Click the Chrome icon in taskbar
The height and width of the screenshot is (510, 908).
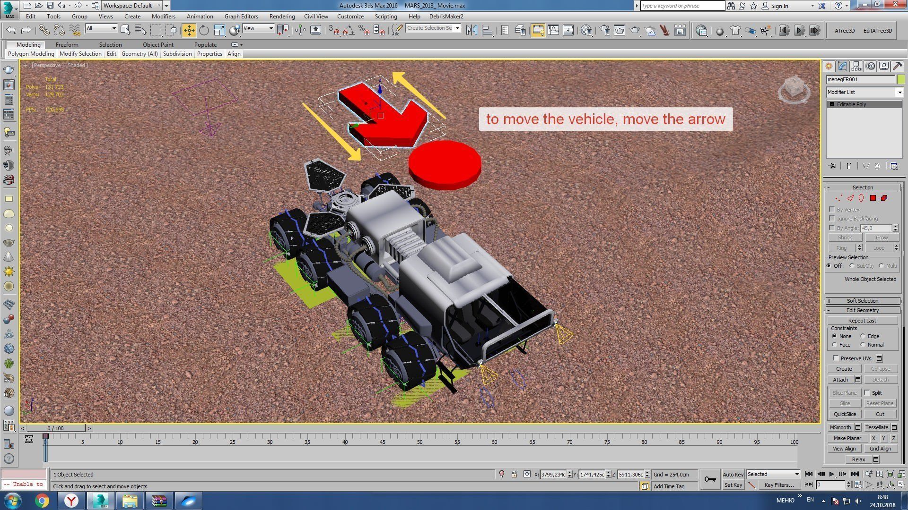point(42,501)
